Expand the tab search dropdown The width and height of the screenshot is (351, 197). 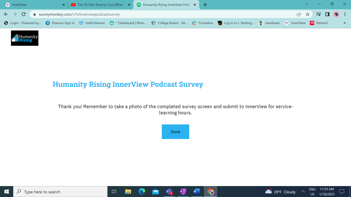pyautogui.click(x=307, y=4)
